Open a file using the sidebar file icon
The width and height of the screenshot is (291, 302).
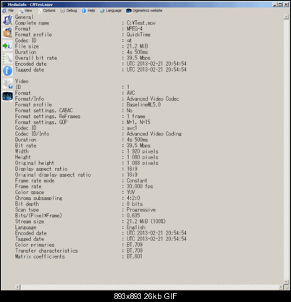click(x=7, y=20)
